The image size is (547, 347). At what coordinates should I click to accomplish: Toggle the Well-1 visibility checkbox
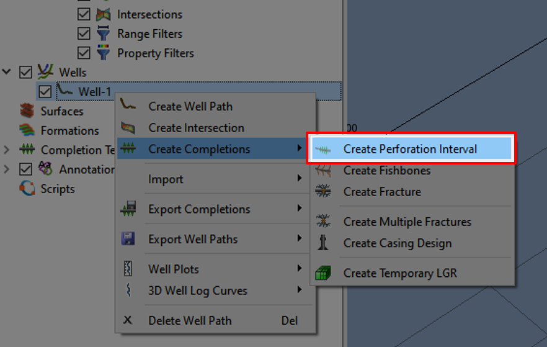point(45,92)
